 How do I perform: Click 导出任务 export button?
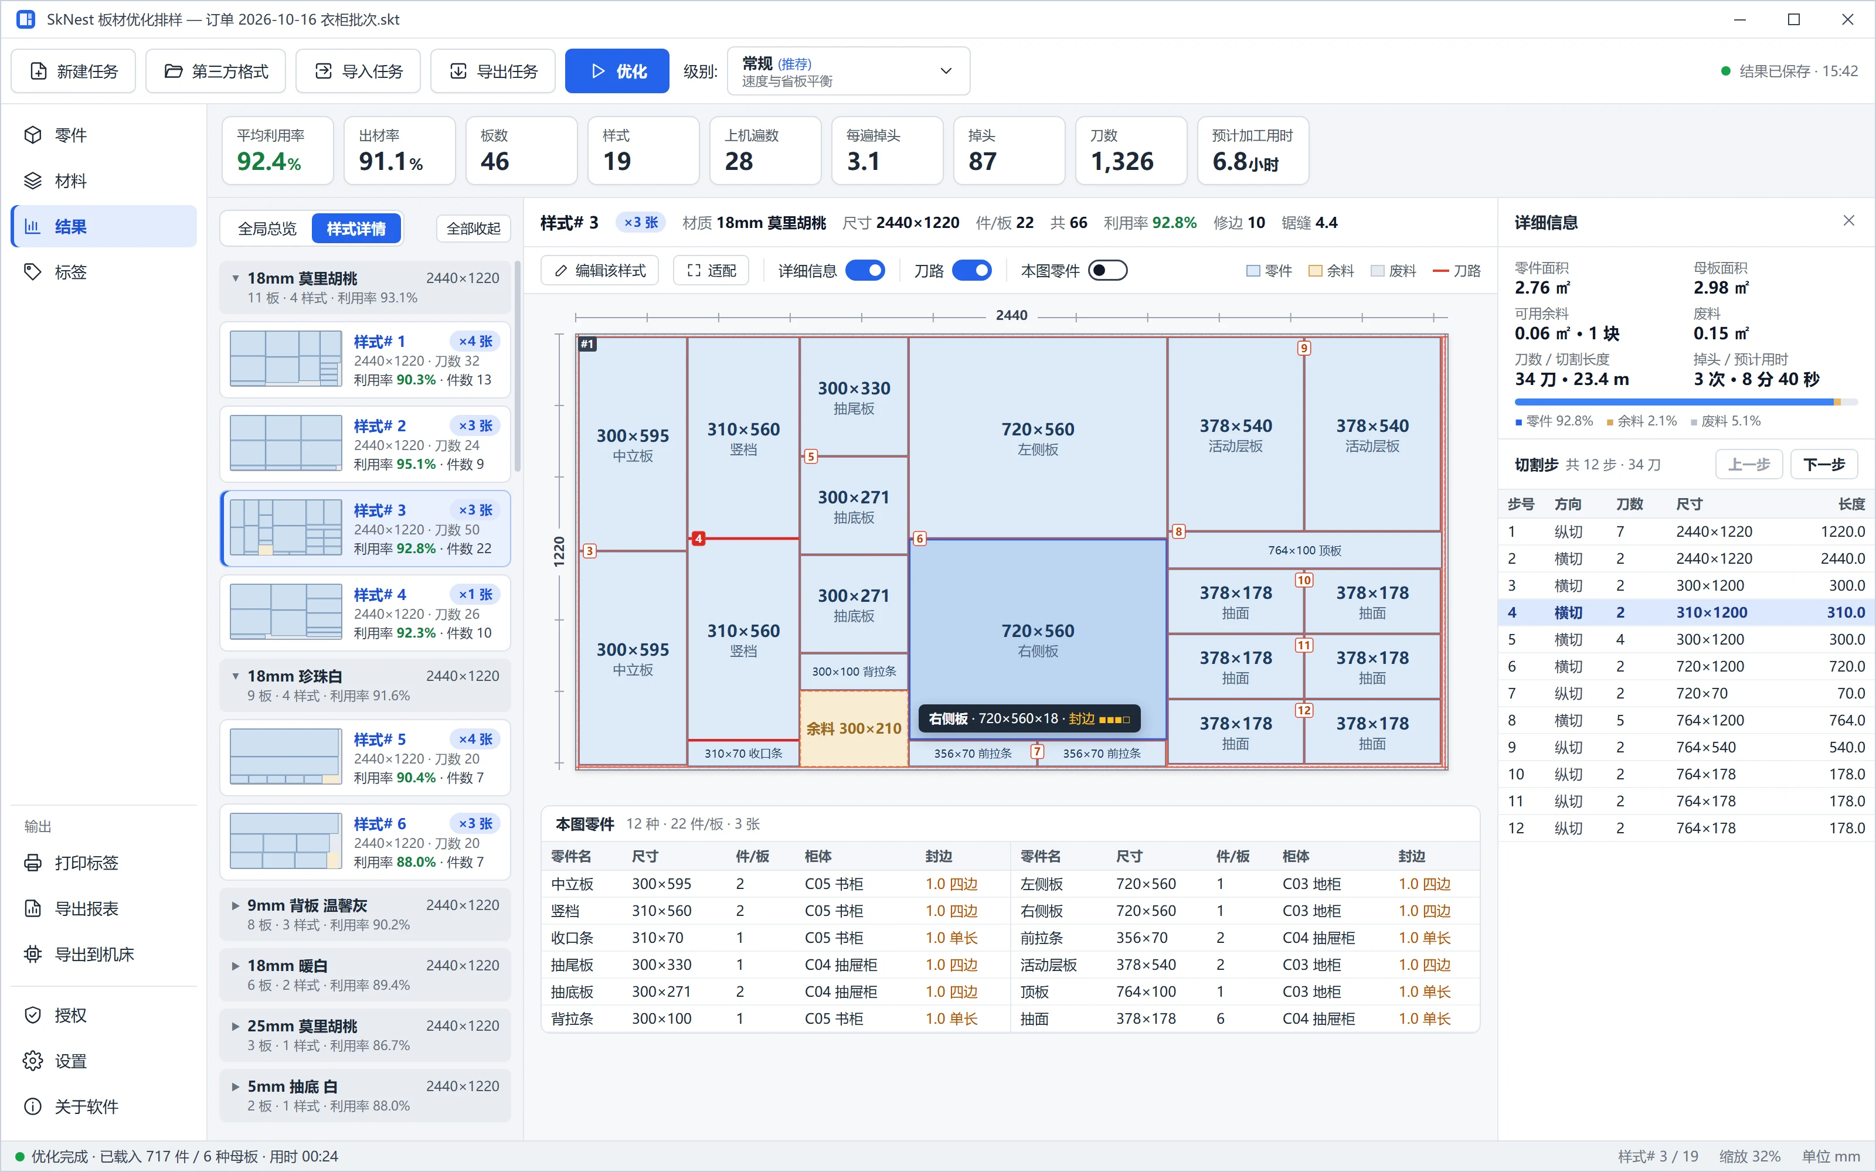coord(493,71)
